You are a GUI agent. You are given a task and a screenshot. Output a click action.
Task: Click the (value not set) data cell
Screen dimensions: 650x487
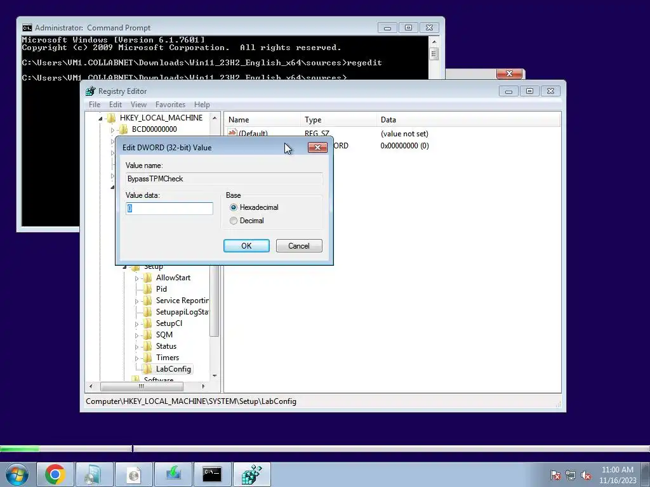[x=404, y=134]
